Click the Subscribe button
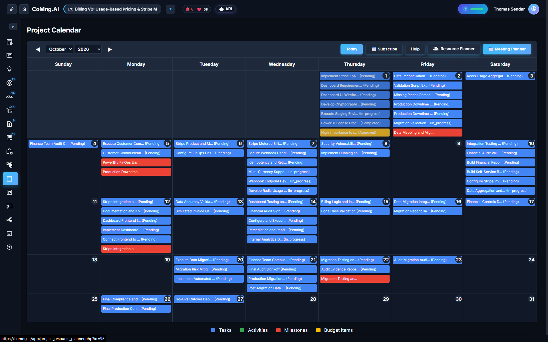The height and width of the screenshot is (342, 548). point(384,49)
